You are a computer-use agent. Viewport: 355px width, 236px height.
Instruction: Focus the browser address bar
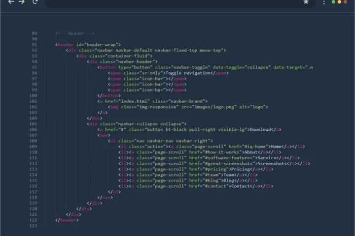(173, 2)
